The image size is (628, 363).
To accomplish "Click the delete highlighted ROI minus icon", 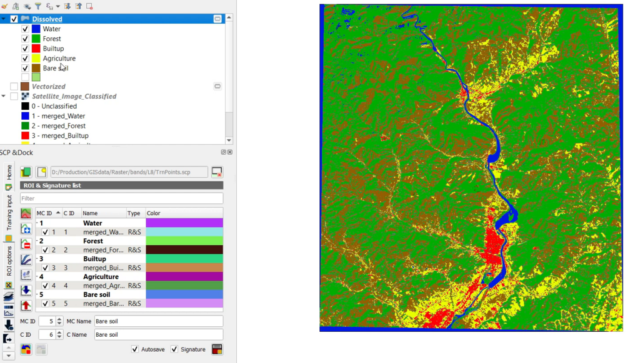I will 26,244.
